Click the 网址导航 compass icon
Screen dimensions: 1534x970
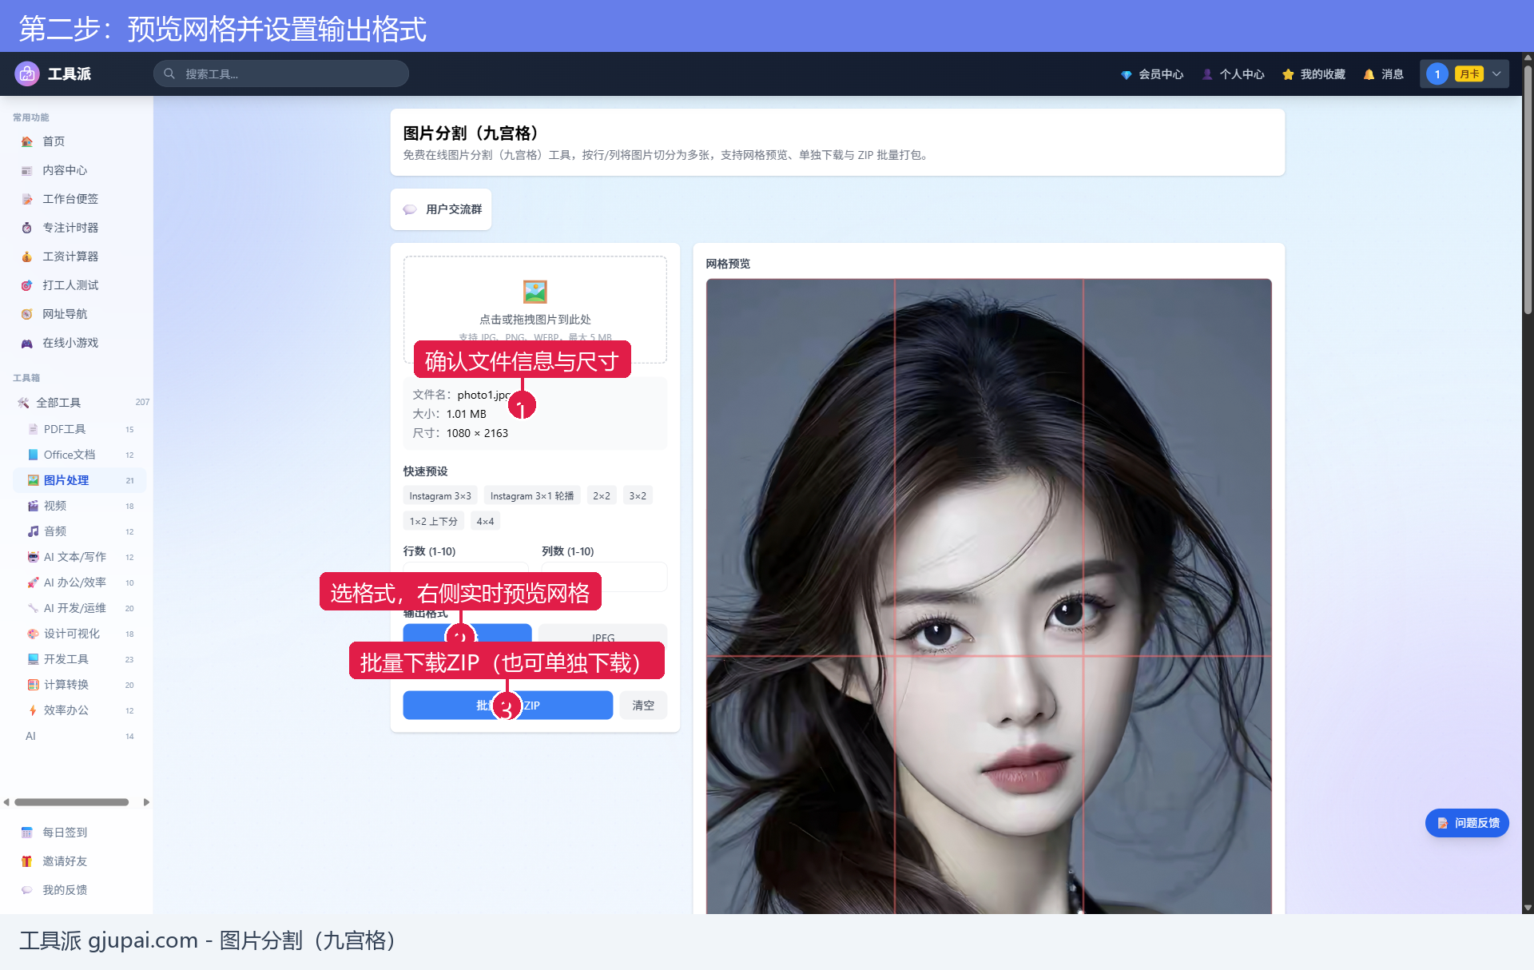[x=27, y=314]
